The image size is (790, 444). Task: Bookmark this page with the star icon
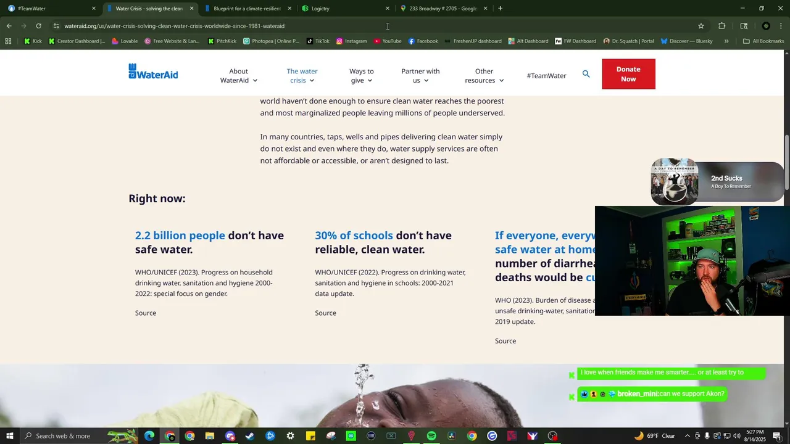701,26
